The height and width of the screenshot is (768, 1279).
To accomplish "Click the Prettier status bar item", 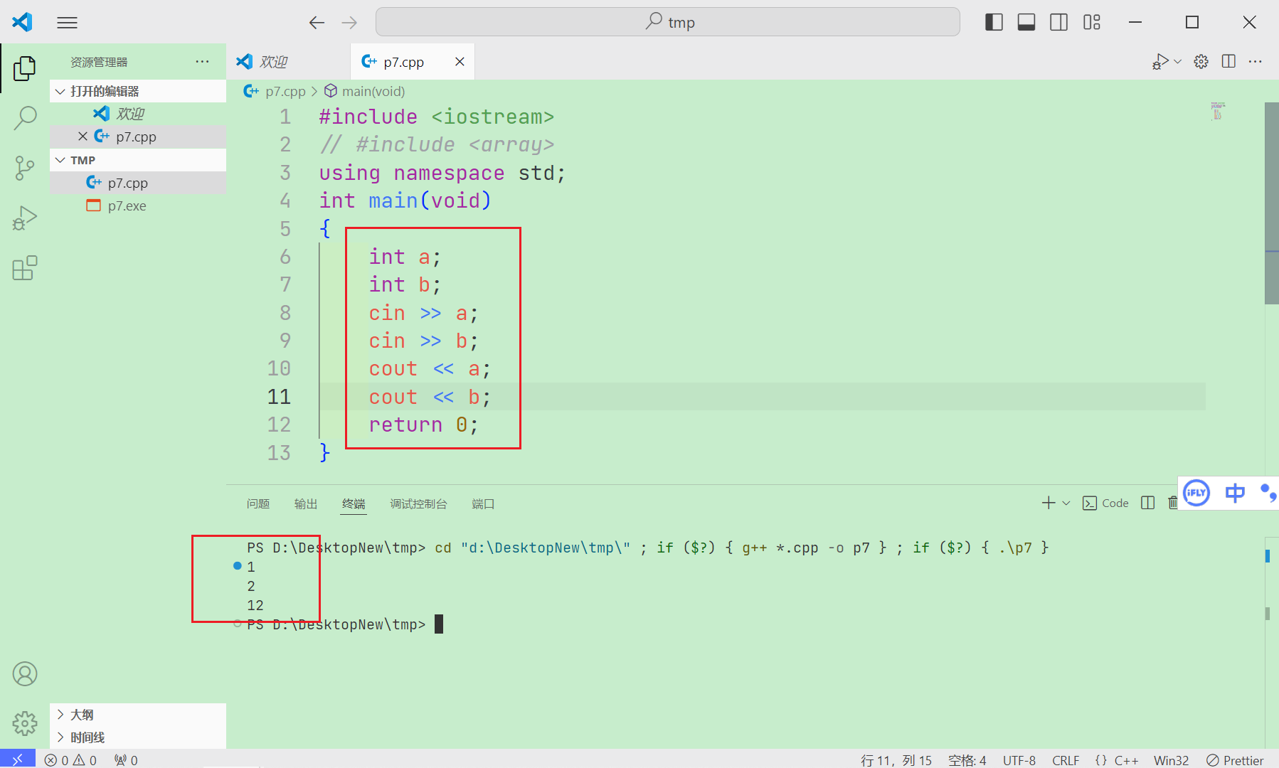I will coord(1236,760).
